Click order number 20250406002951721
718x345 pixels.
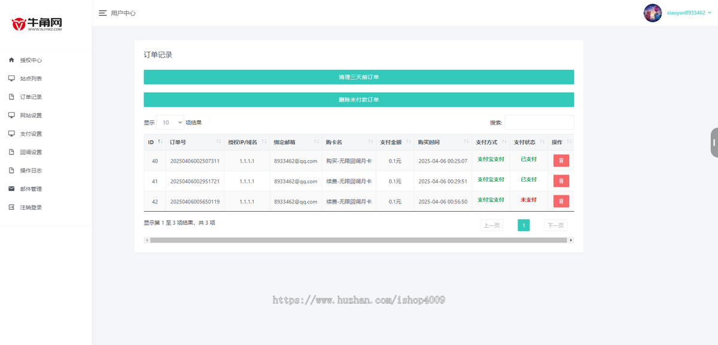pyautogui.click(x=195, y=181)
